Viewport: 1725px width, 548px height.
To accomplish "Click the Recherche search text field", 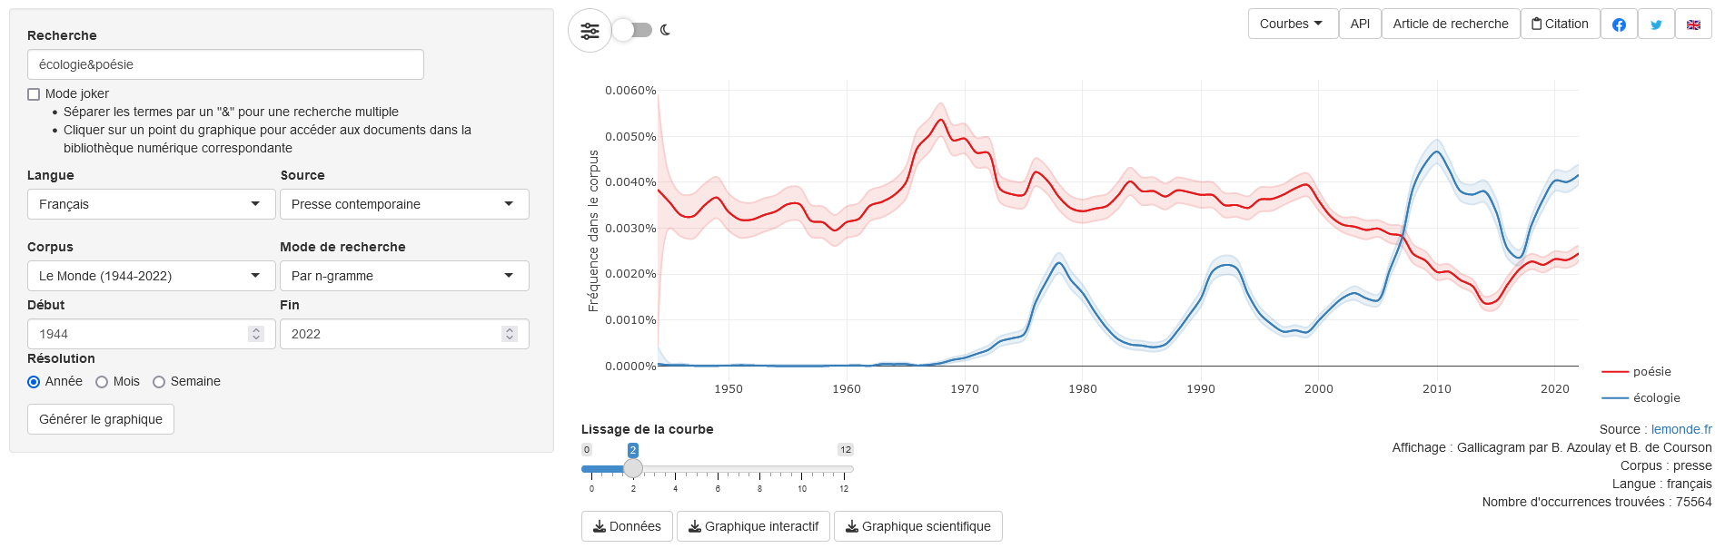I will [x=225, y=64].
